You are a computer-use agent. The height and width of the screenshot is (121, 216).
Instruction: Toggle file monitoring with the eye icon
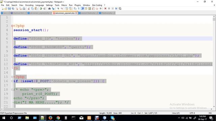101,8
